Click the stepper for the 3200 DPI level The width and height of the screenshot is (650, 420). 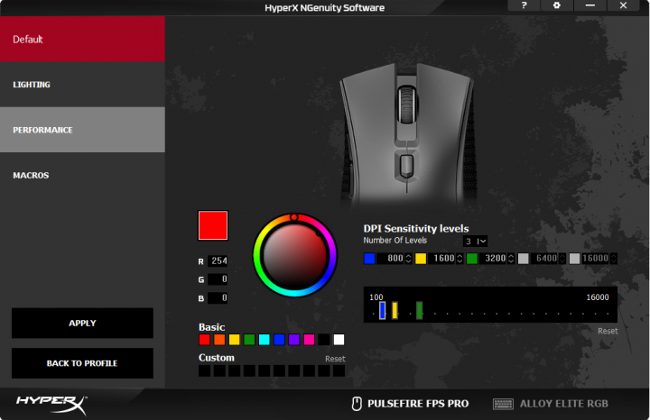[511, 259]
